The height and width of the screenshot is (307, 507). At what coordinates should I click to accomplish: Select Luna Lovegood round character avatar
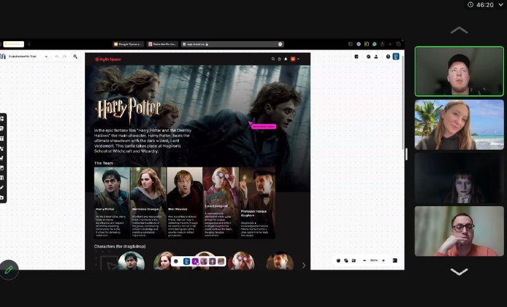click(x=241, y=261)
